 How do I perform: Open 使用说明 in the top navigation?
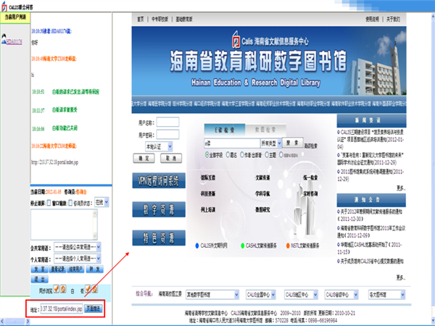point(372,19)
